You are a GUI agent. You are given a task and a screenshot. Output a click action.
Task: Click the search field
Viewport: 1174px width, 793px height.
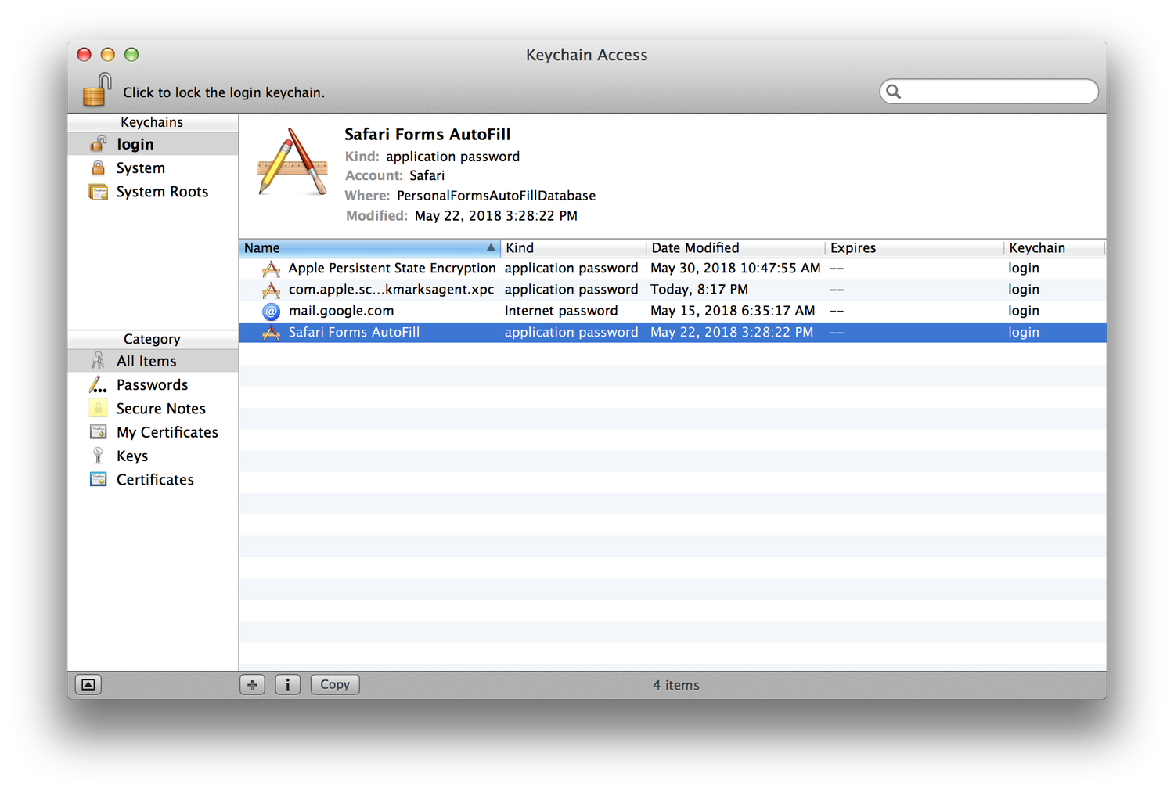pos(989,92)
